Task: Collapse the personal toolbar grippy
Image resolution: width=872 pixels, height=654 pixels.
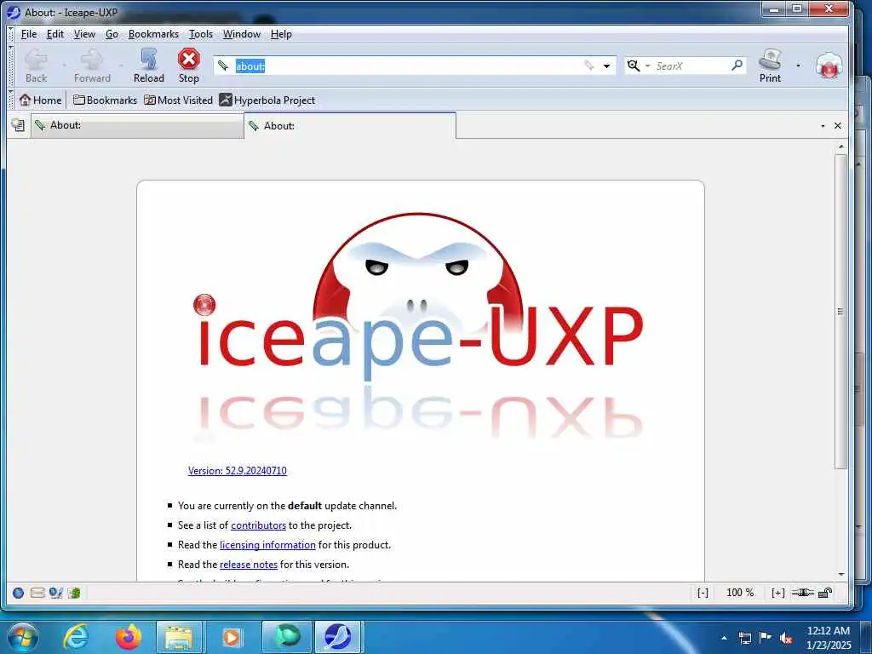Action: point(11,100)
